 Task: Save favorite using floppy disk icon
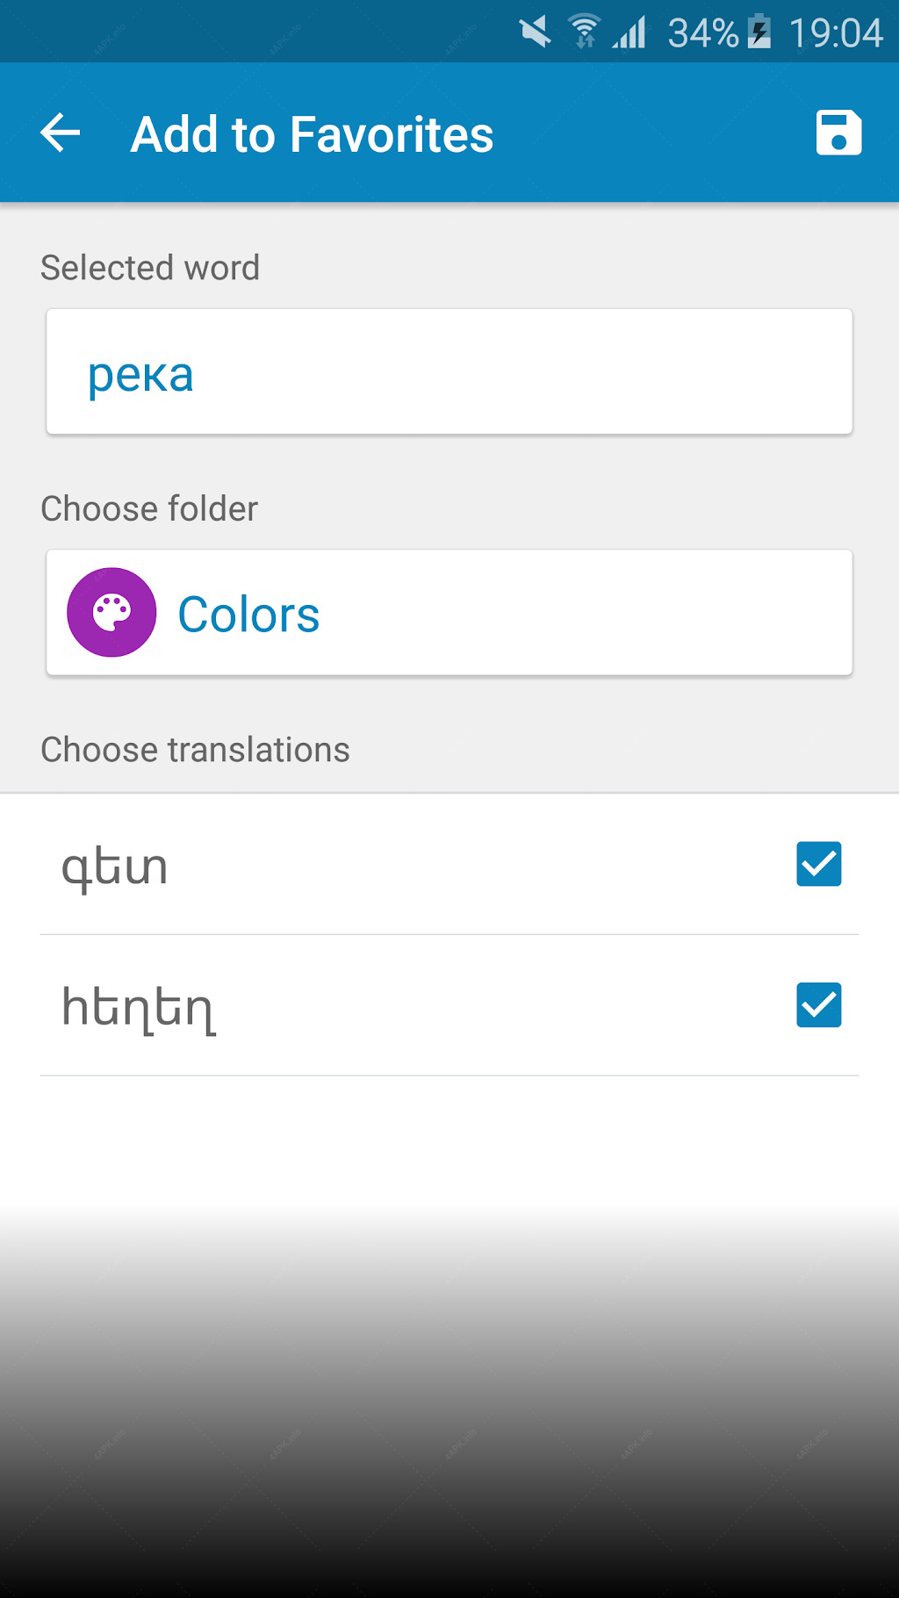tap(838, 133)
